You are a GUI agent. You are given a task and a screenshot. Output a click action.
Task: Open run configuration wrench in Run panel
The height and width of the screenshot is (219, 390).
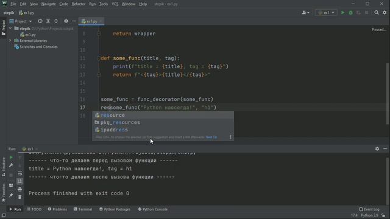11,165
